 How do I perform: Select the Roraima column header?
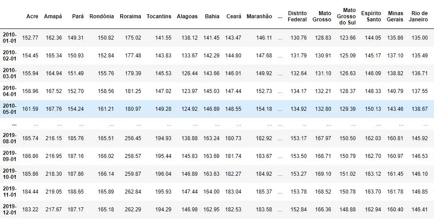tap(130, 16)
